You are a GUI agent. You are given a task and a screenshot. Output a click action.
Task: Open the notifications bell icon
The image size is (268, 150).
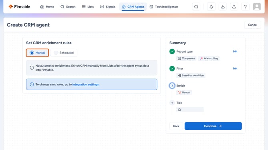point(211,7)
